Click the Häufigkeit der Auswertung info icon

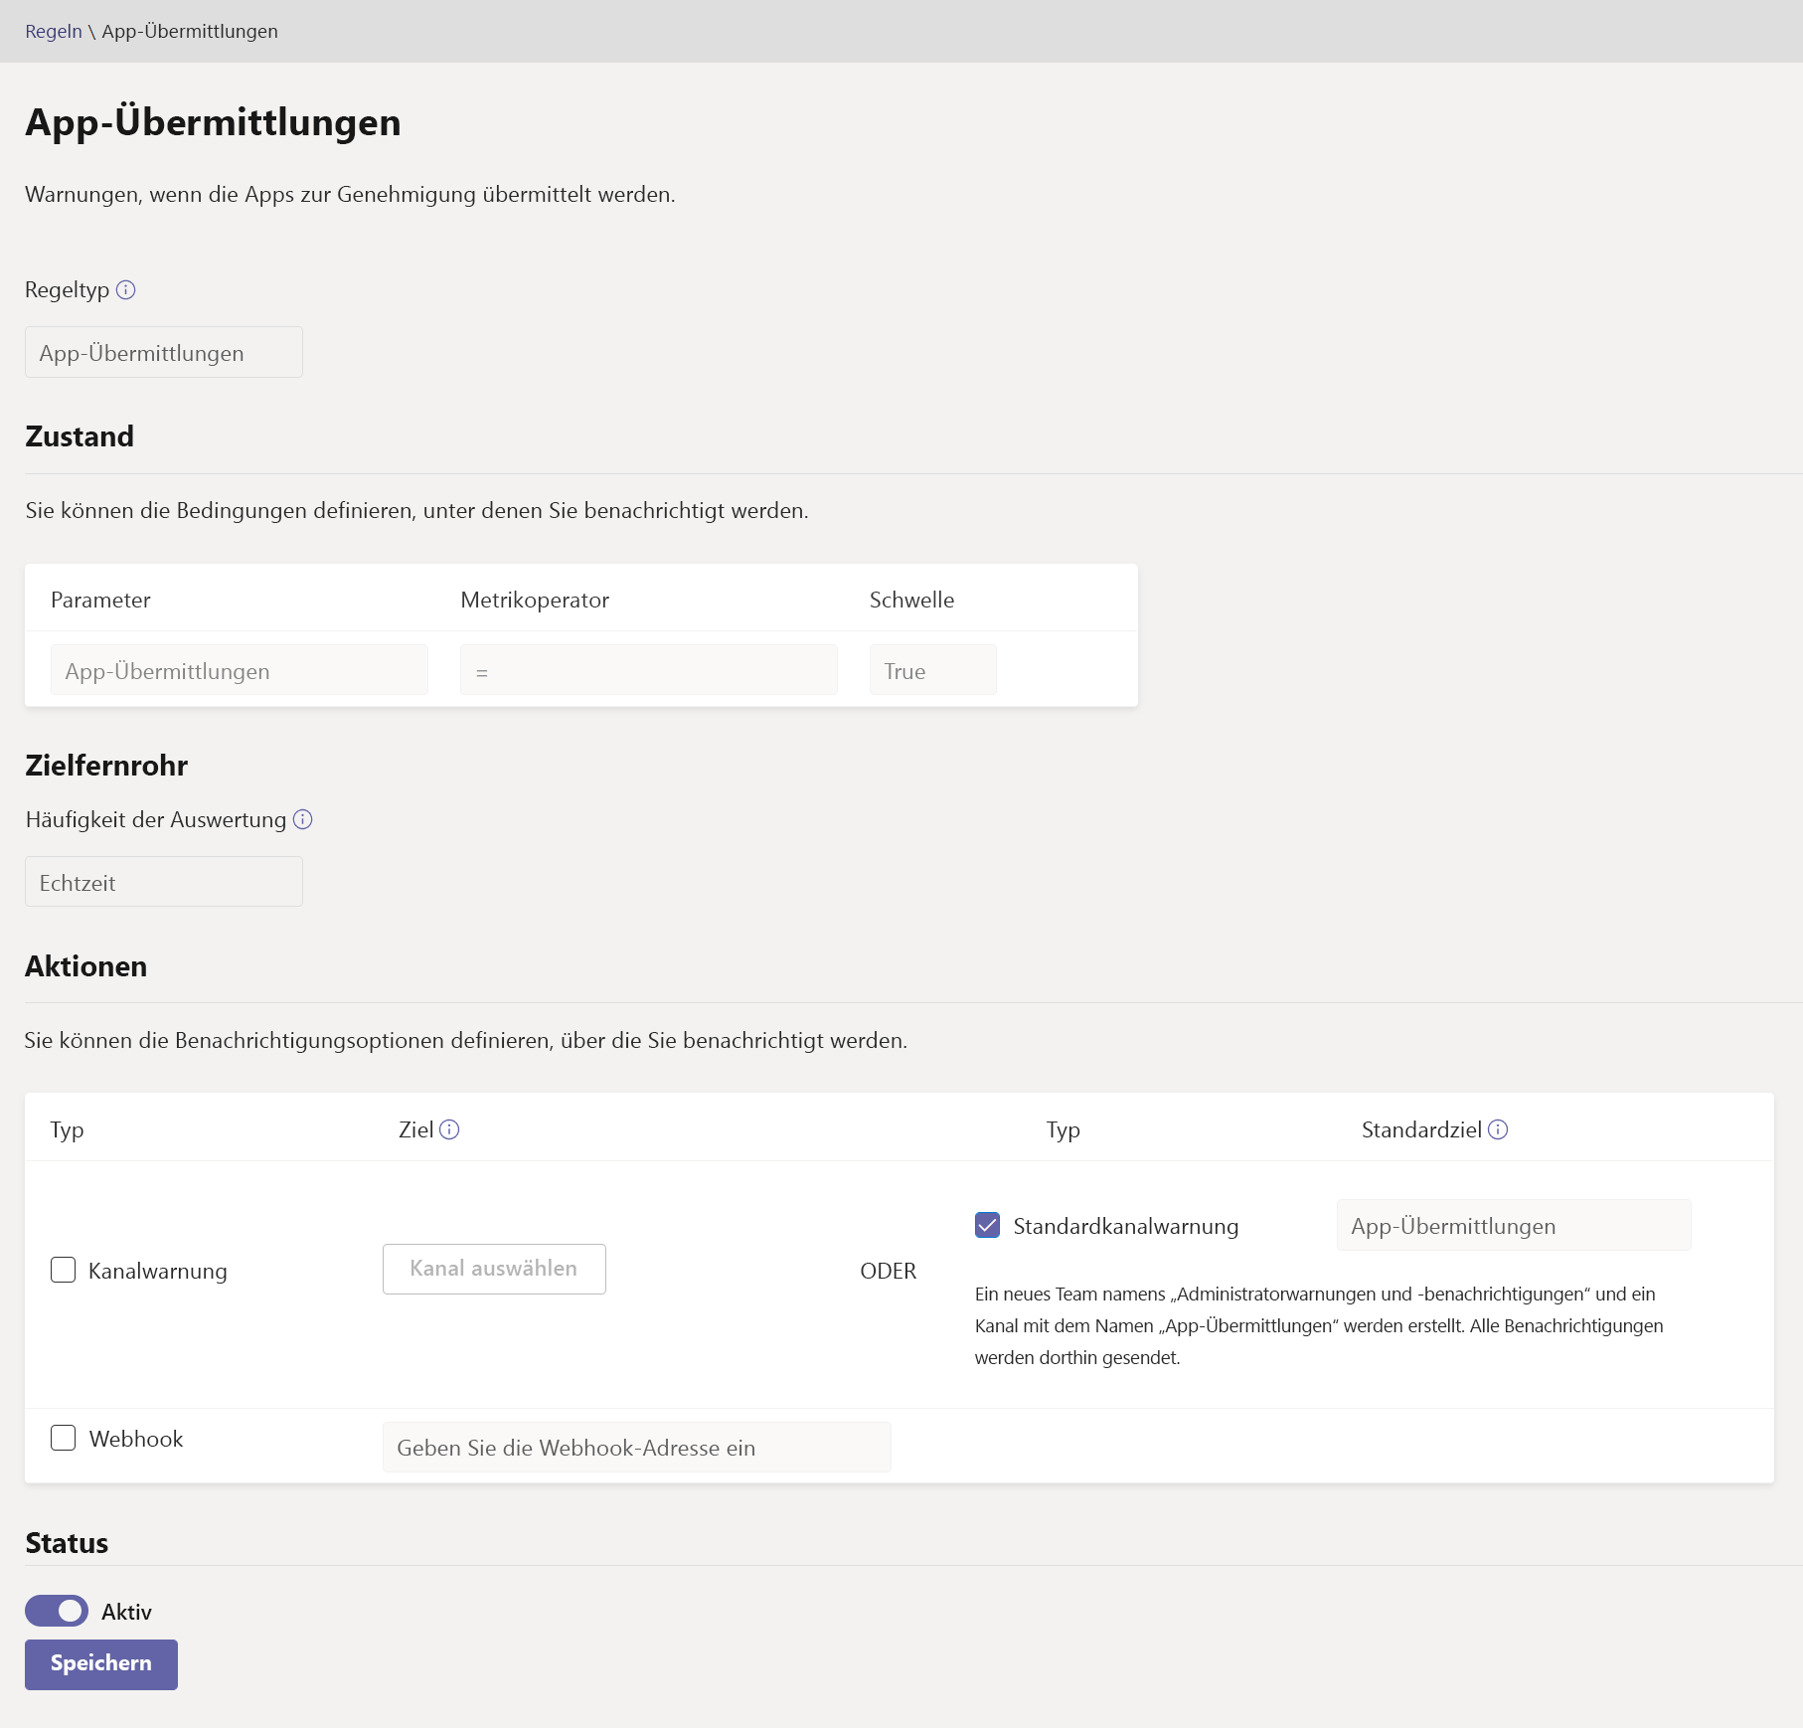[x=303, y=819]
